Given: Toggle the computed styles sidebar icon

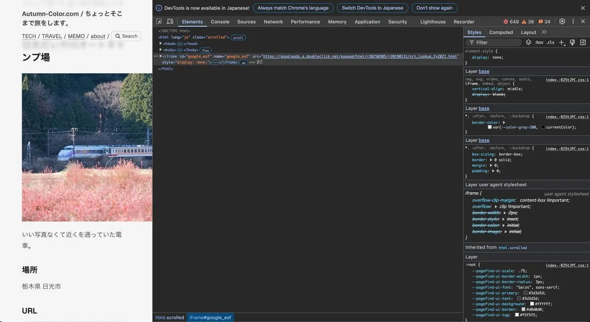Looking at the screenshot, I should click(583, 43).
